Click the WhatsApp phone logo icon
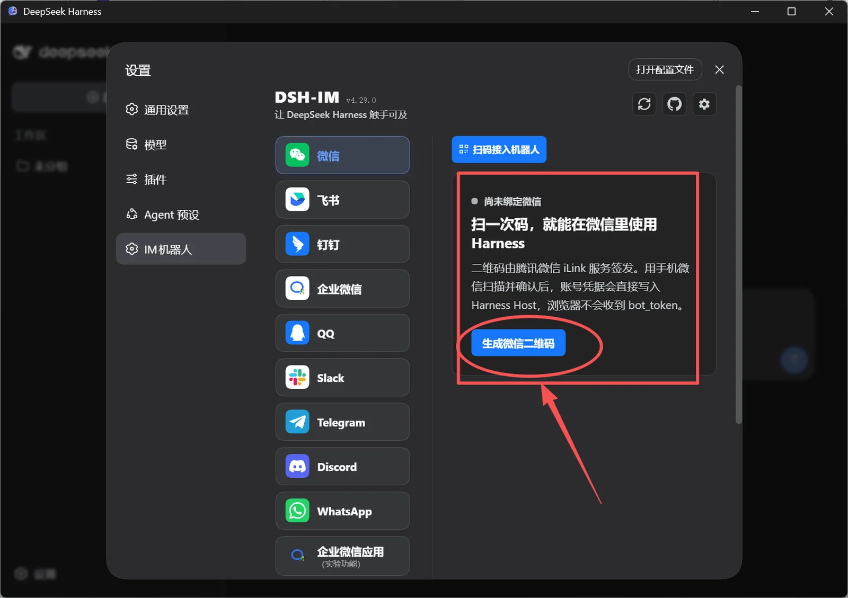This screenshot has height=598, width=848. pos(297,511)
